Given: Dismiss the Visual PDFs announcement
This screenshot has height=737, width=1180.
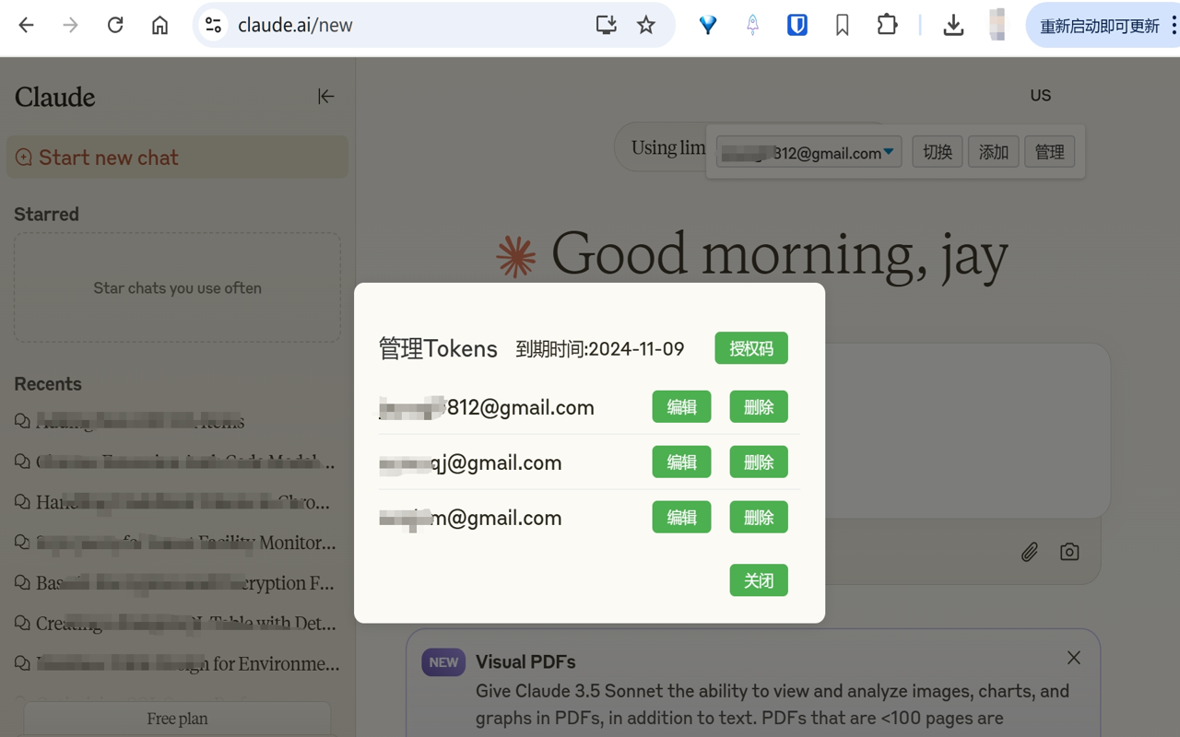Looking at the screenshot, I should click(x=1074, y=658).
